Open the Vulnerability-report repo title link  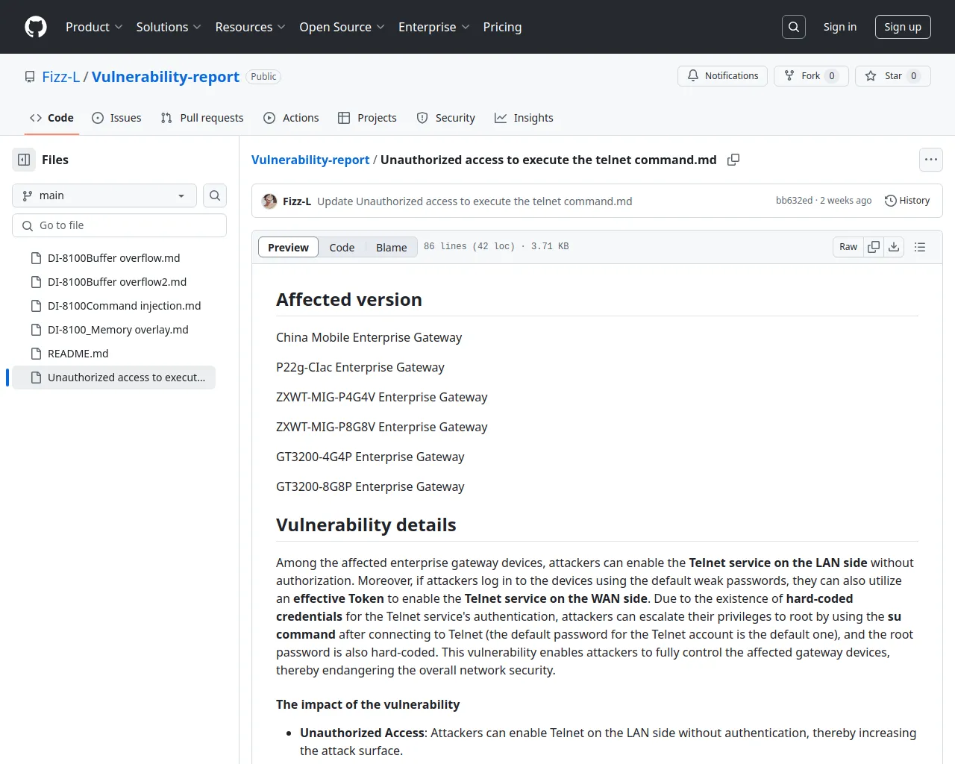[x=166, y=77]
